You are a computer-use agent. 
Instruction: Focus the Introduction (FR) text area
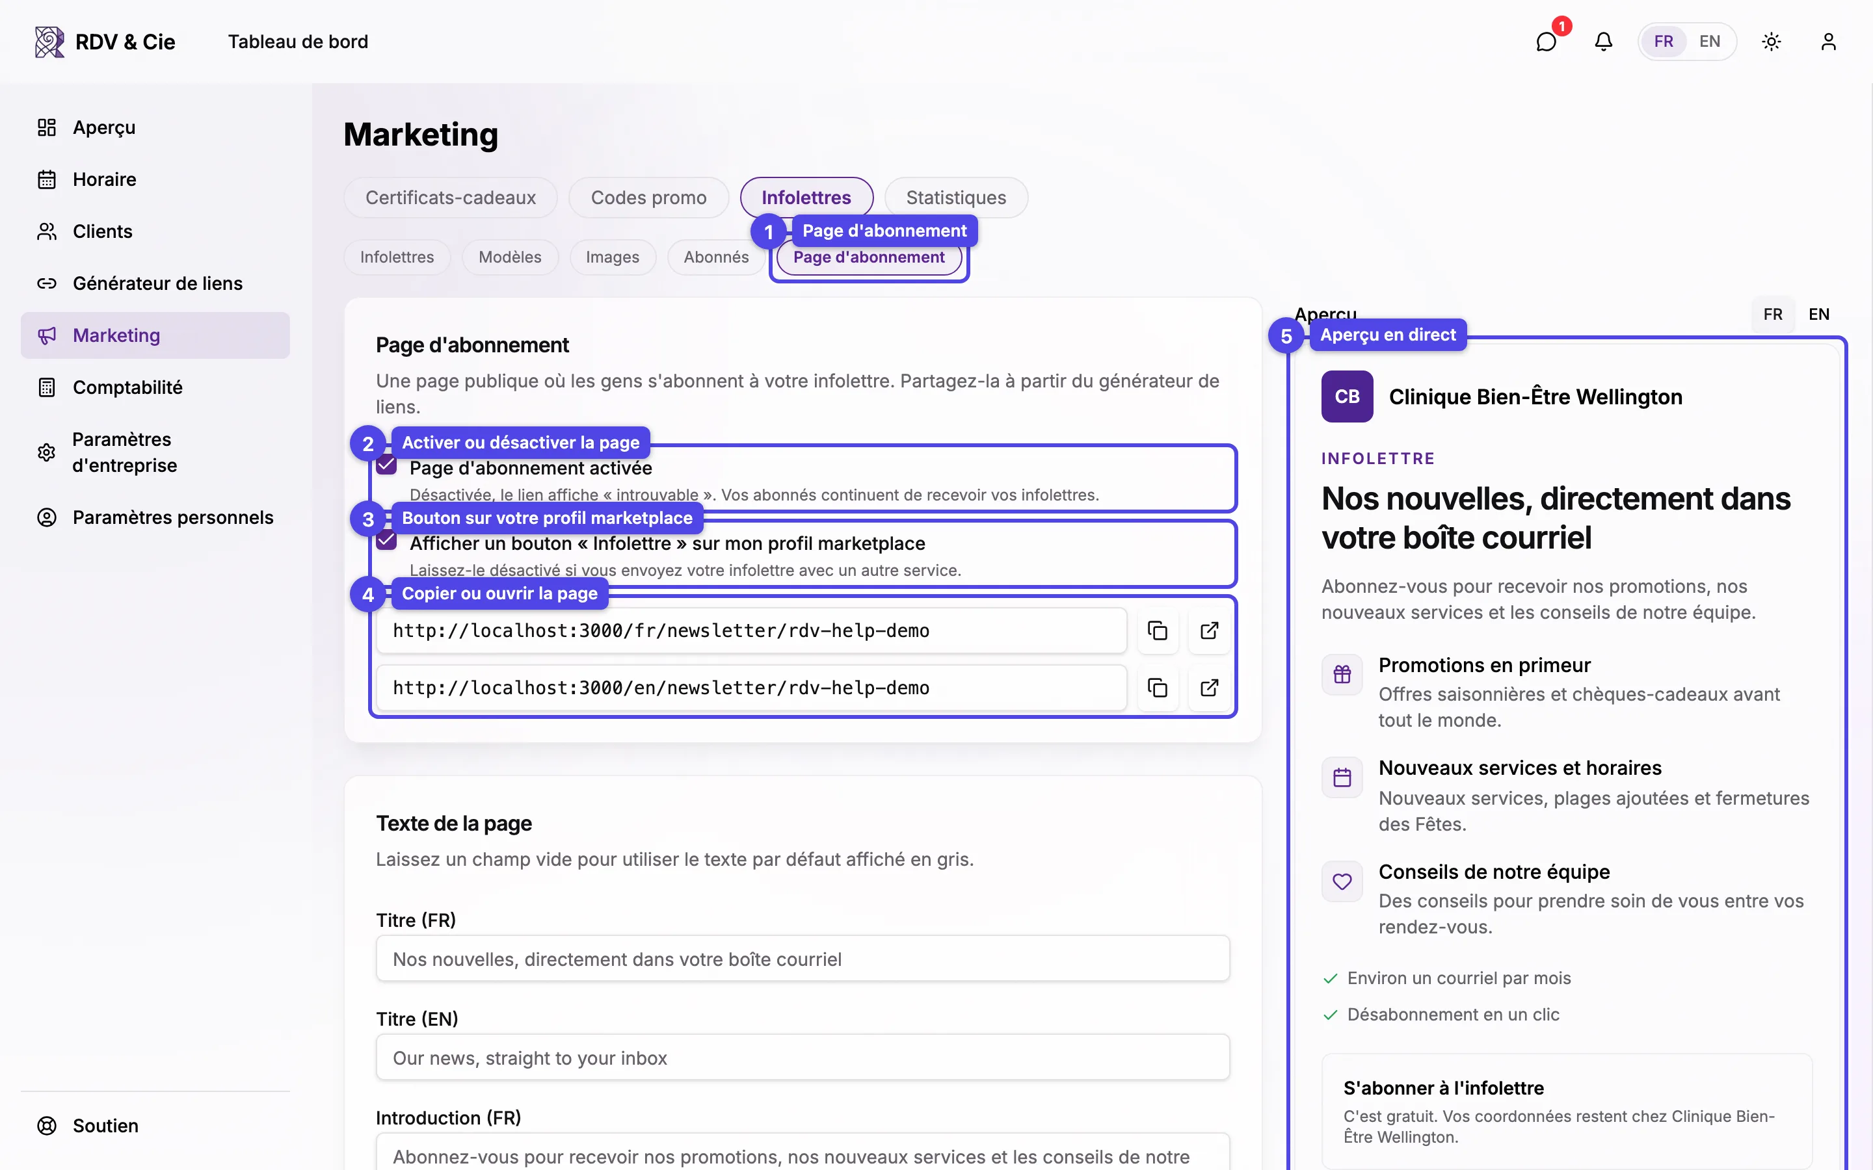coord(803,1152)
